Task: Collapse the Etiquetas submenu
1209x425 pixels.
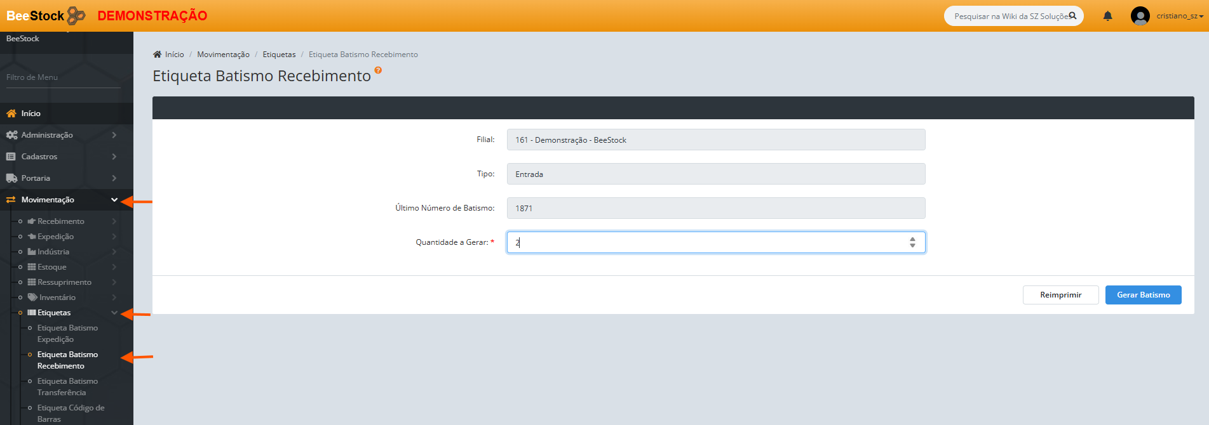Action: click(114, 313)
